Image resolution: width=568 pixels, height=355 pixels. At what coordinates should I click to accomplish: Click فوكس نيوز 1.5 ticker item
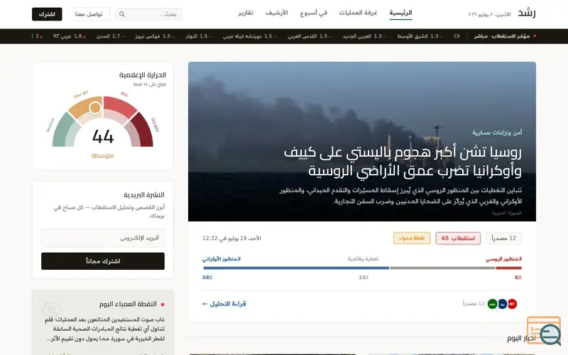click(155, 36)
